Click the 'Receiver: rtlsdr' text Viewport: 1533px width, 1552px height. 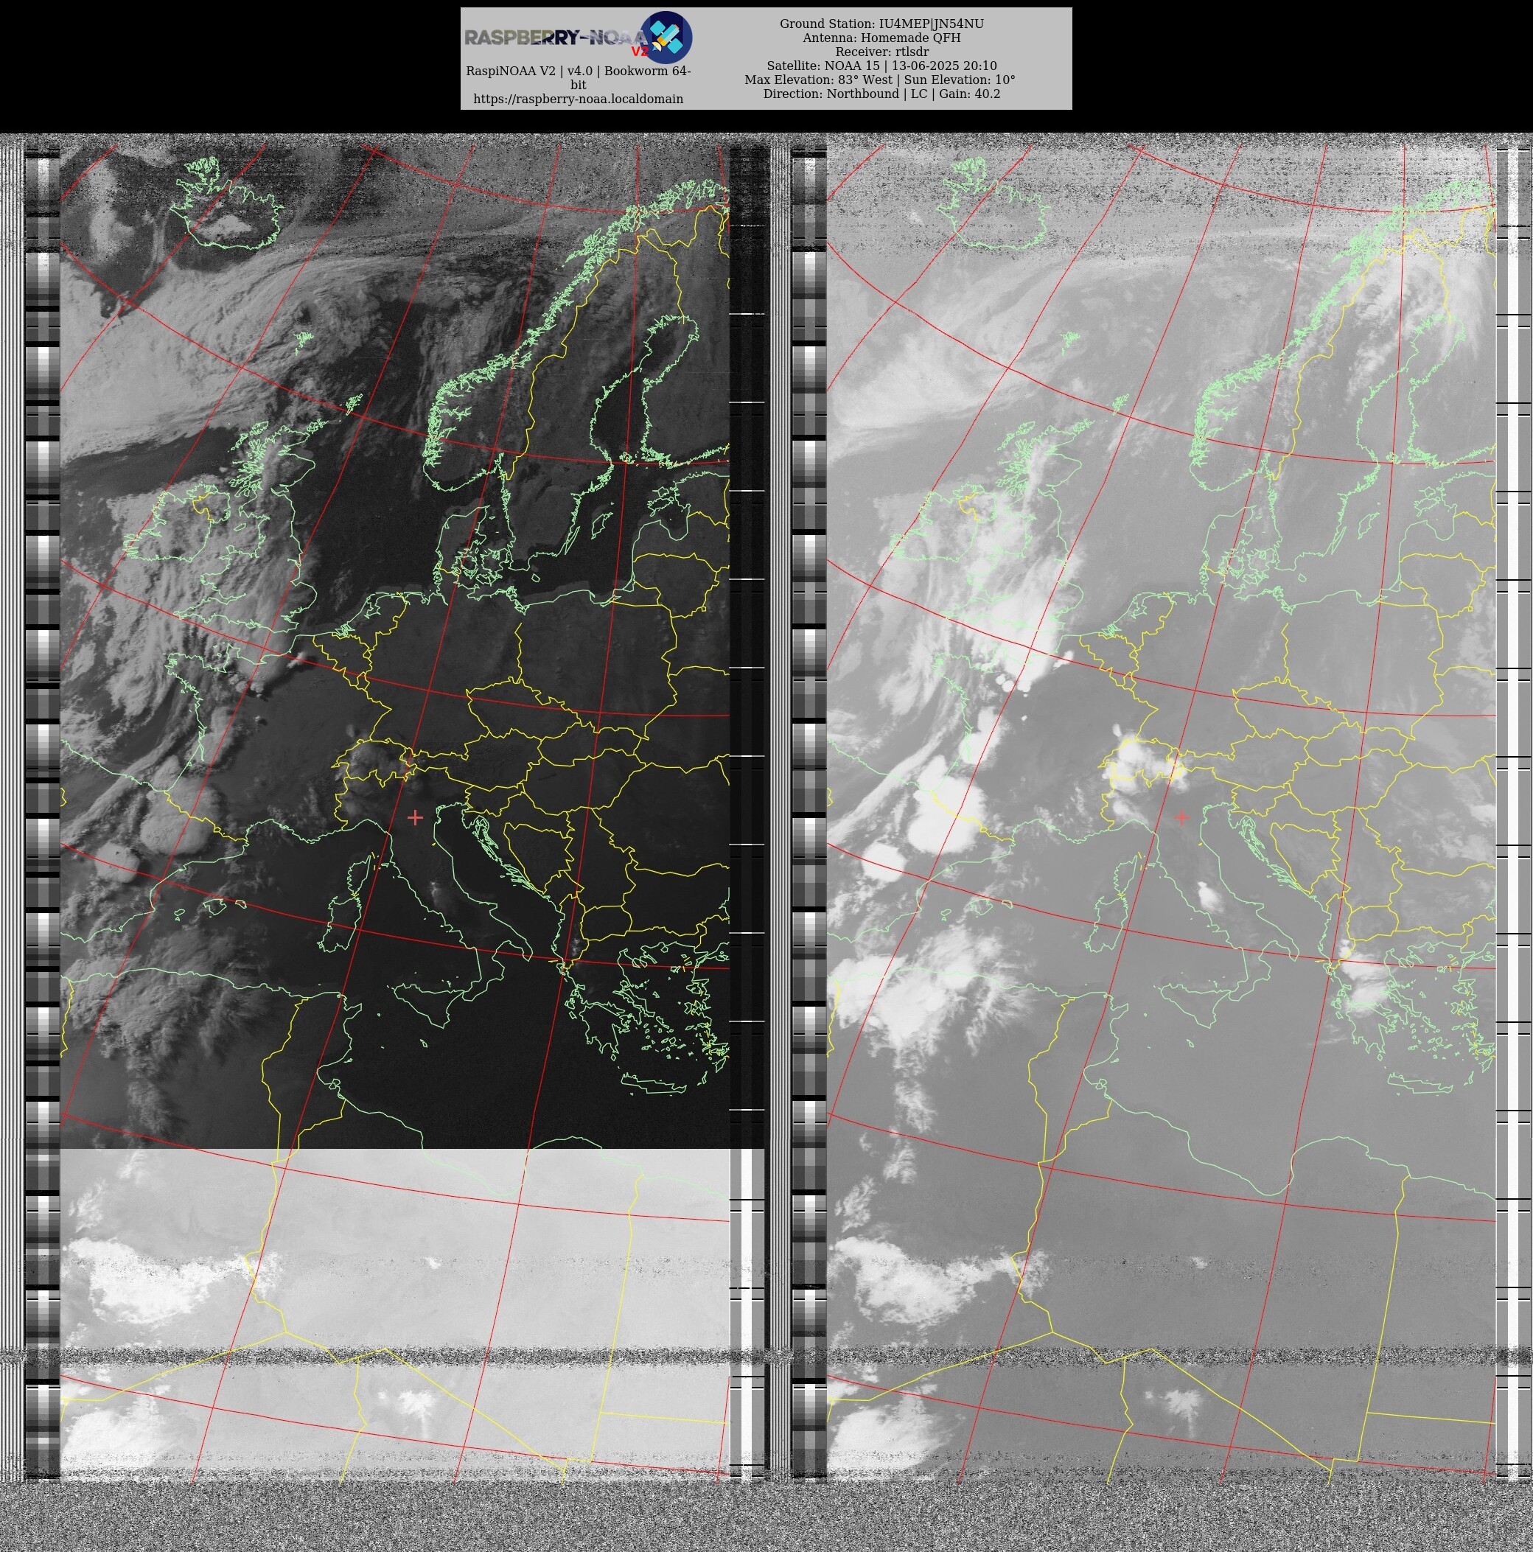point(881,52)
